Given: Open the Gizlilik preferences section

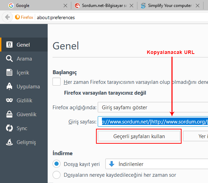Looking at the screenshot, I should [x=24, y=100].
